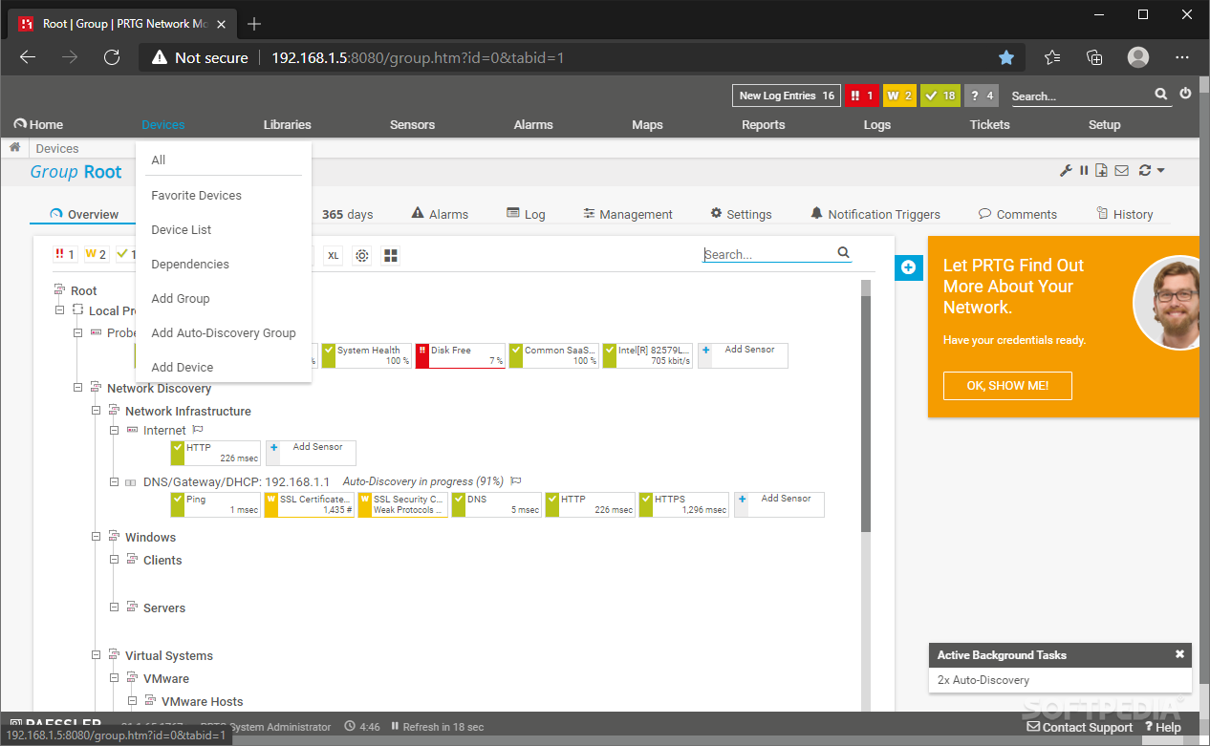Image resolution: width=1210 pixels, height=746 pixels.
Task: Click the device tree search magnifier
Action: 843,253
